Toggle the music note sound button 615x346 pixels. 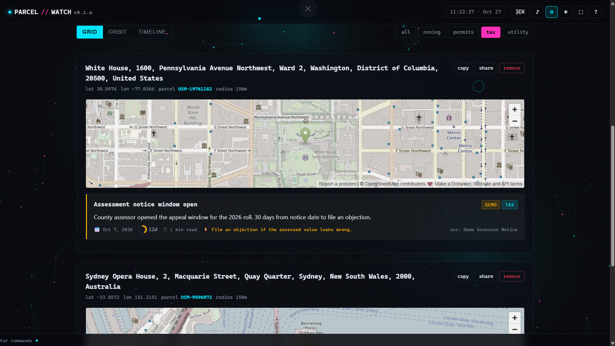click(x=537, y=12)
